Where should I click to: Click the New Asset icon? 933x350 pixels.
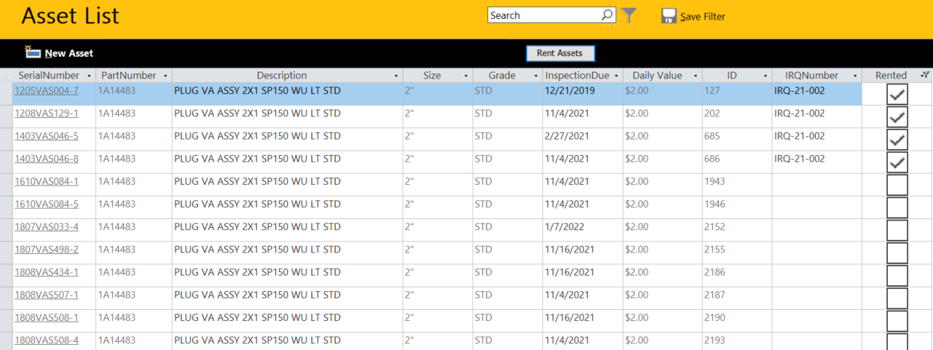(32, 52)
